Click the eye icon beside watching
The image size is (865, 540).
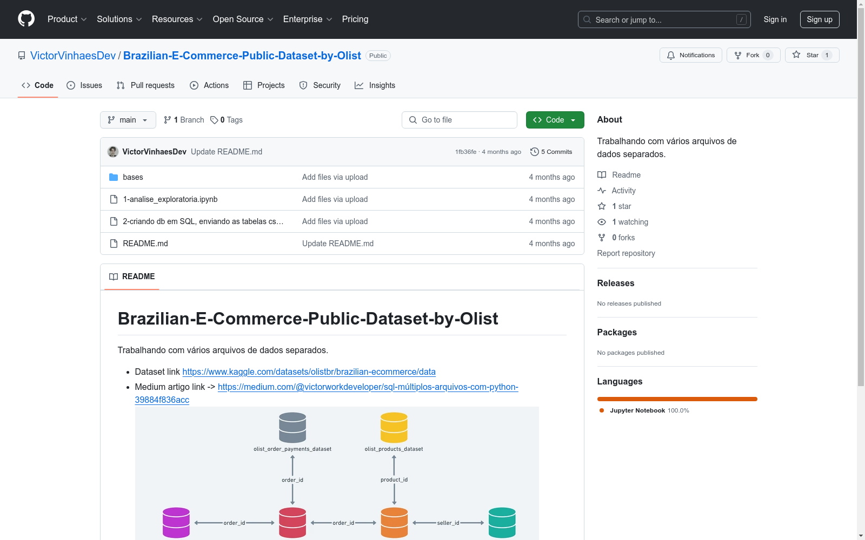pos(602,222)
